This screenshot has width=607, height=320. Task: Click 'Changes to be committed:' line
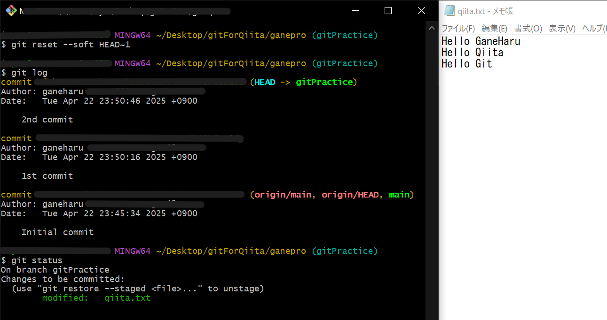(x=63, y=279)
